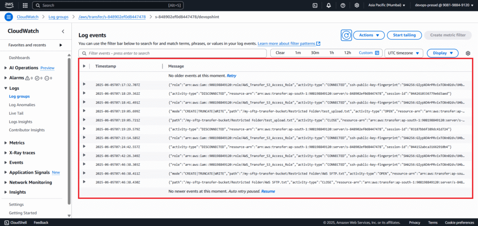Open Log Anomalies

tap(22, 105)
